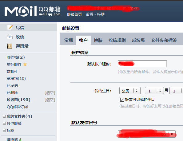Switch to the 换肤 settings tab
The height and width of the screenshot is (141, 183).
coord(98,40)
